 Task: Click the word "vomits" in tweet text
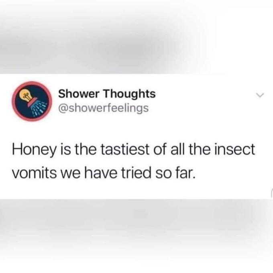(x=34, y=173)
